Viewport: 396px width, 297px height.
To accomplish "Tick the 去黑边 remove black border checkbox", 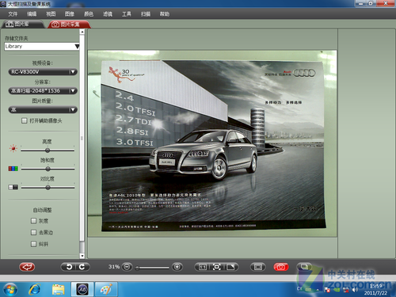I will pyautogui.click(x=33, y=232).
